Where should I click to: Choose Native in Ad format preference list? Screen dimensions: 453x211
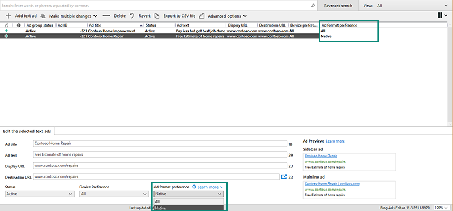[189, 208]
